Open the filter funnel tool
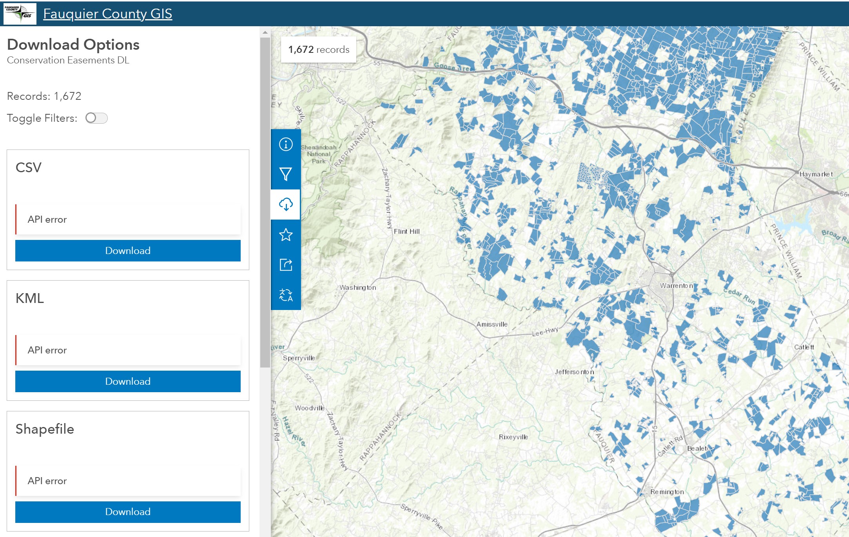The image size is (849, 537). [x=286, y=174]
